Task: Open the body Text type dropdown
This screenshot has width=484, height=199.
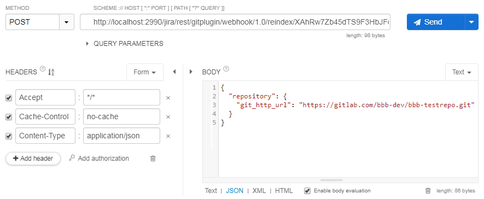Action: tap(462, 72)
